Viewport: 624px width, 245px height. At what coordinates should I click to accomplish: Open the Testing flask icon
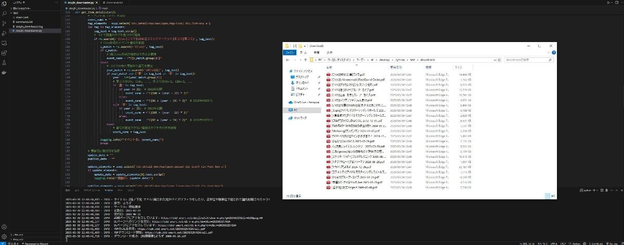[x=4, y=62]
